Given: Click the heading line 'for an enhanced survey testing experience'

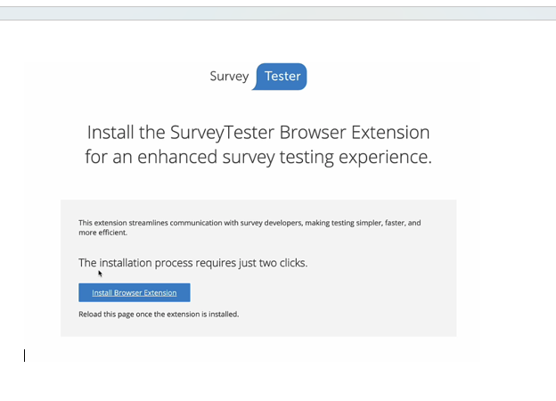Looking at the screenshot, I should 258,157.
